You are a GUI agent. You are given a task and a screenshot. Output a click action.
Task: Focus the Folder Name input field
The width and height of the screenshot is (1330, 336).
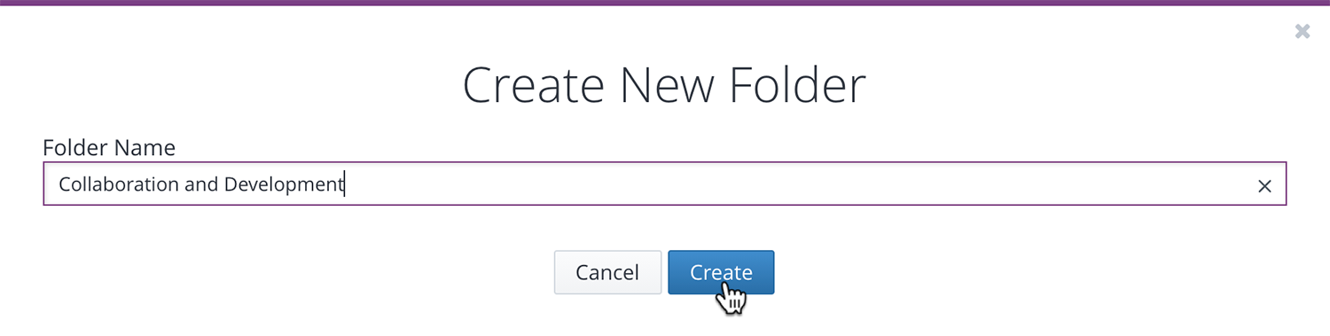pyautogui.click(x=665, y=184)
